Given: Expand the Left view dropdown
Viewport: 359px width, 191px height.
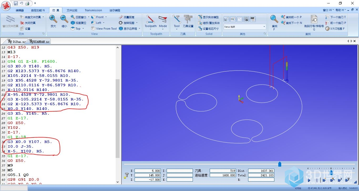Looking at the screenshot, I should [x=104, y=23].
